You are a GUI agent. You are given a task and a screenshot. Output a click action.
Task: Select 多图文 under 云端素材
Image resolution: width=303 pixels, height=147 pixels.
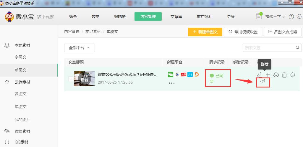point(20,94)
